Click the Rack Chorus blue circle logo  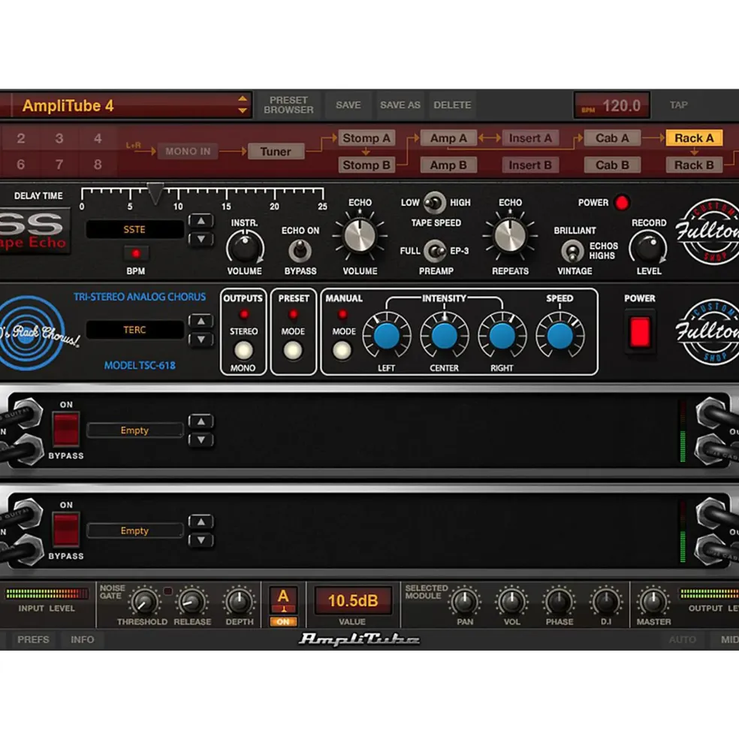[x=32, y=333]
